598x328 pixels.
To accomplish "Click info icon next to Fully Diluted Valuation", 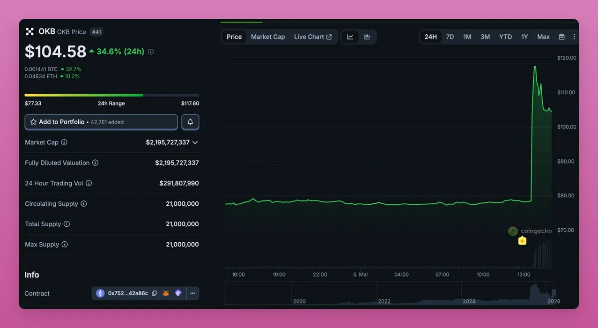I will 95,163.
